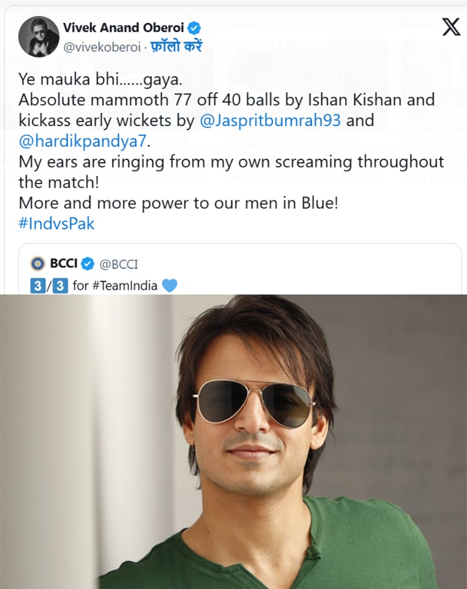The height and width of the screenshot is (589, 467).
Task: Click the BCCI account name
Action: (x=64, y=264)
